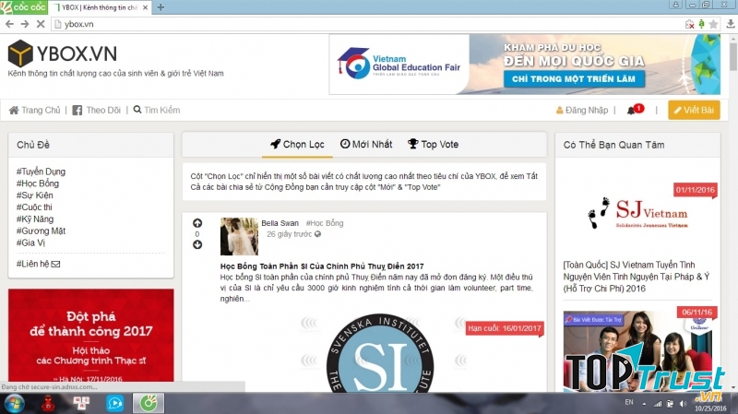This screenshot has height=414, width=738.
Task: Open #Gương Mặt topic
Action: tap(41, 231)
